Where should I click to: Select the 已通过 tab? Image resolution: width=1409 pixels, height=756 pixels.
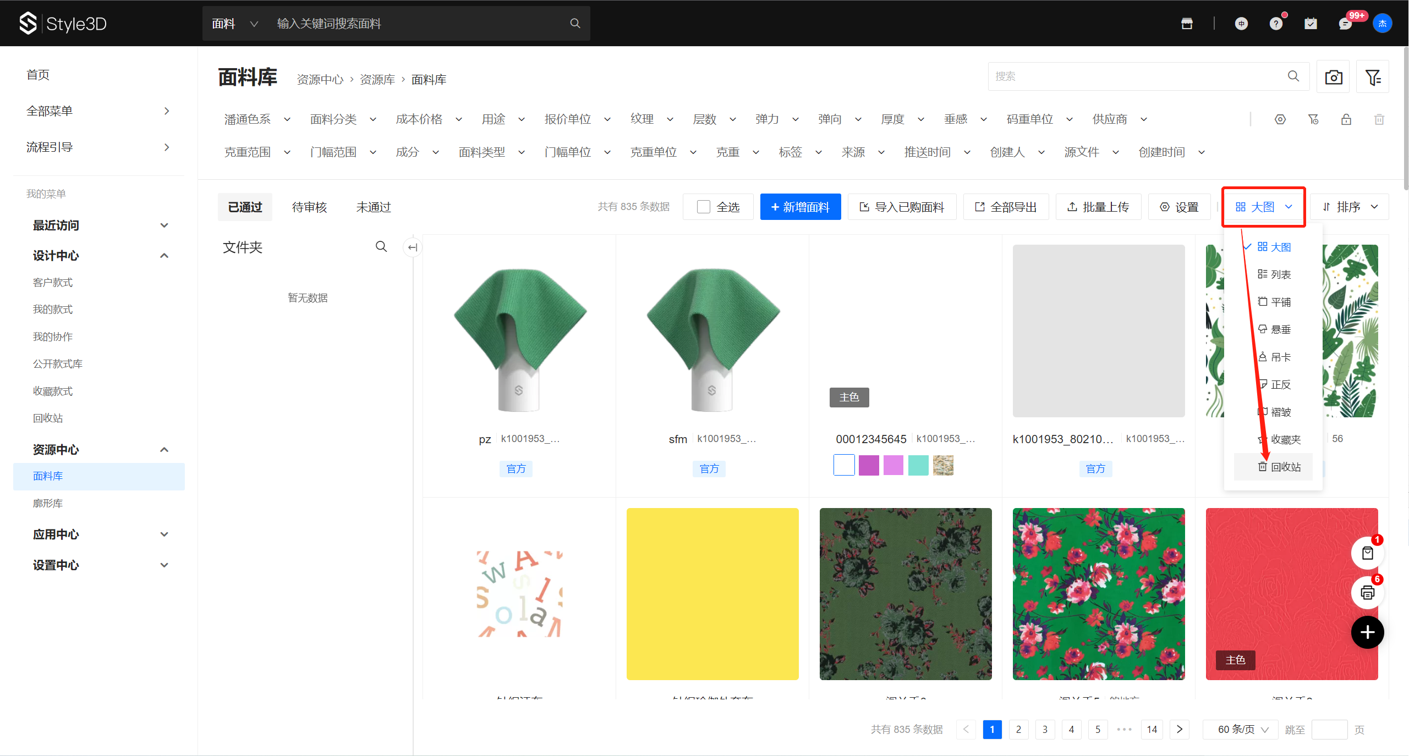245,207
